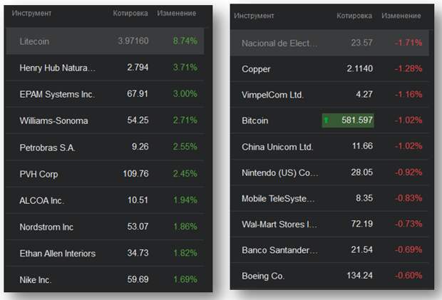Click Boeing Co. row
This screenshot has width=442, height=300.
click(x=330, y=276)
